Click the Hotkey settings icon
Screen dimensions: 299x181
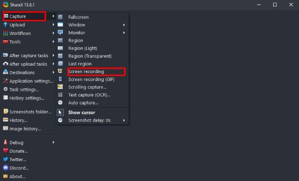5,97
